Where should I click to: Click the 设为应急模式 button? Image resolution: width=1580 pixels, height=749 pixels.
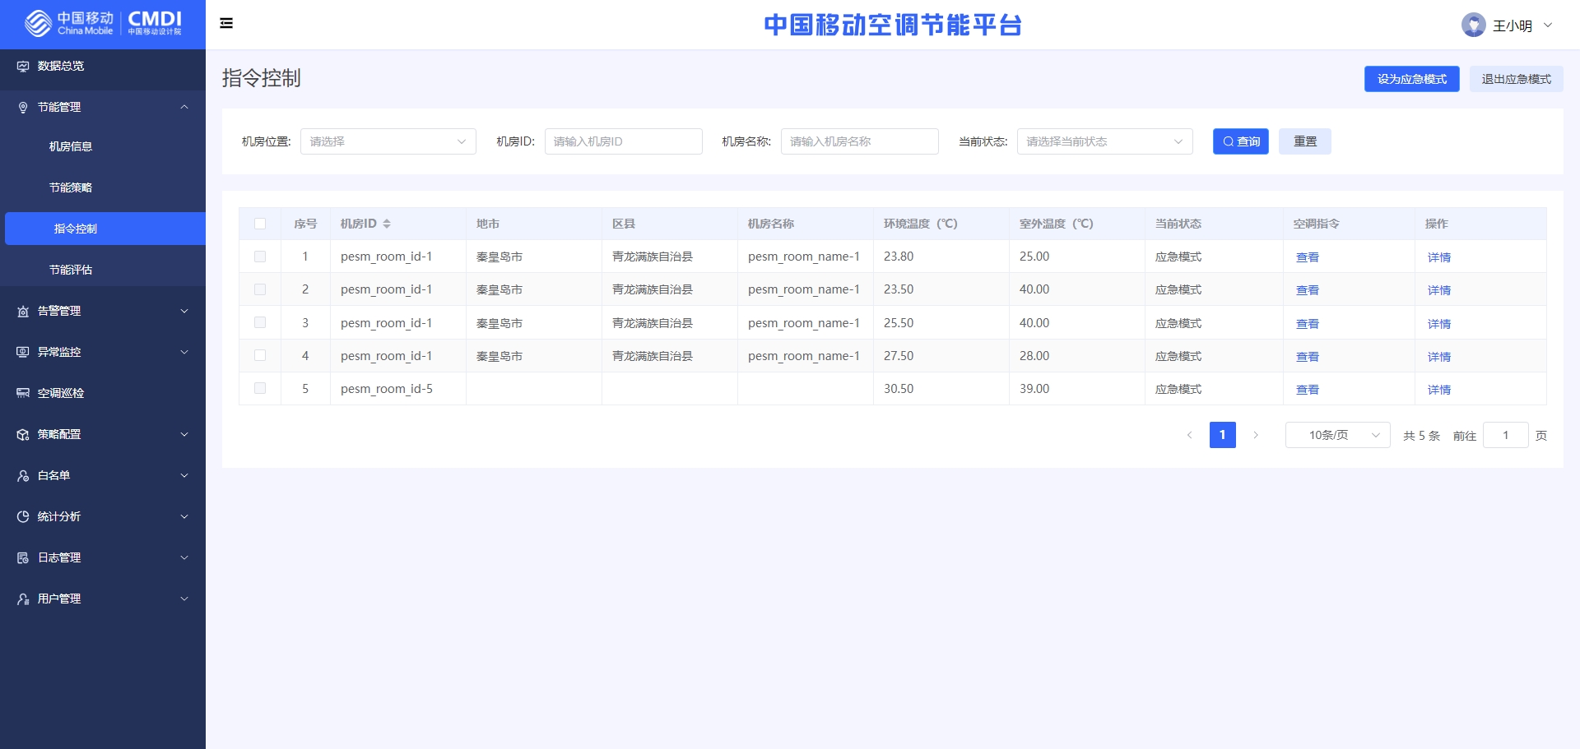click(1412, 79)
